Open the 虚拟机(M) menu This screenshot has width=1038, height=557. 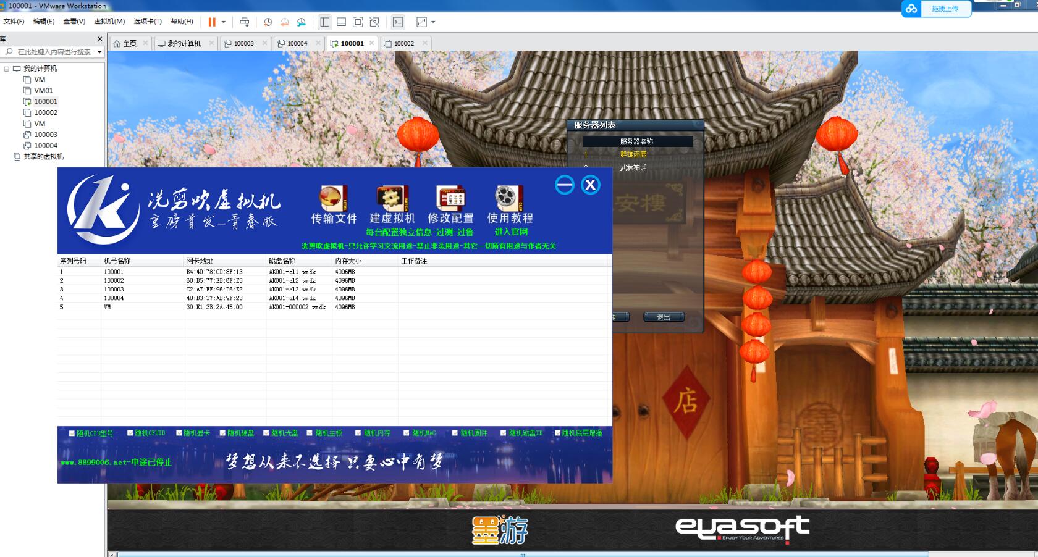(109, 22)
